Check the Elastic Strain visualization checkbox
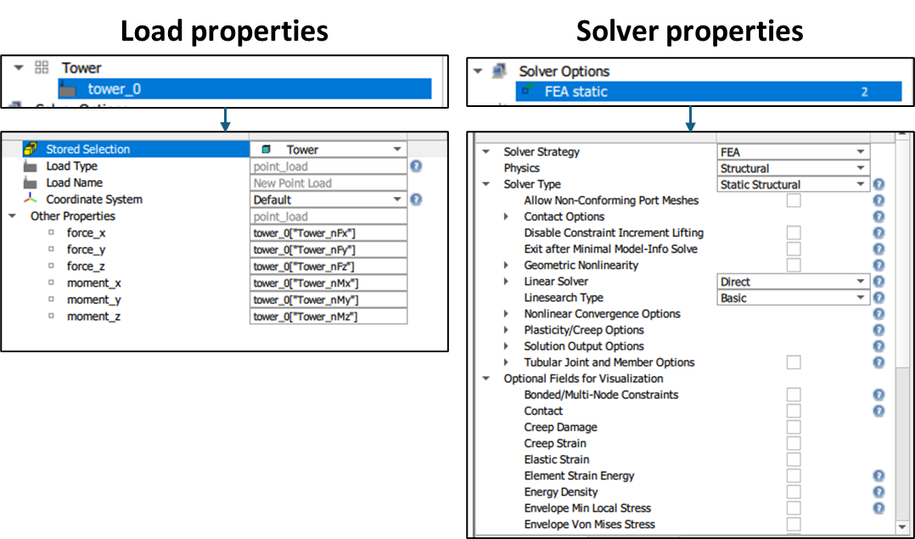The height and width of the screenshot is (539, 915). [794, 459]
